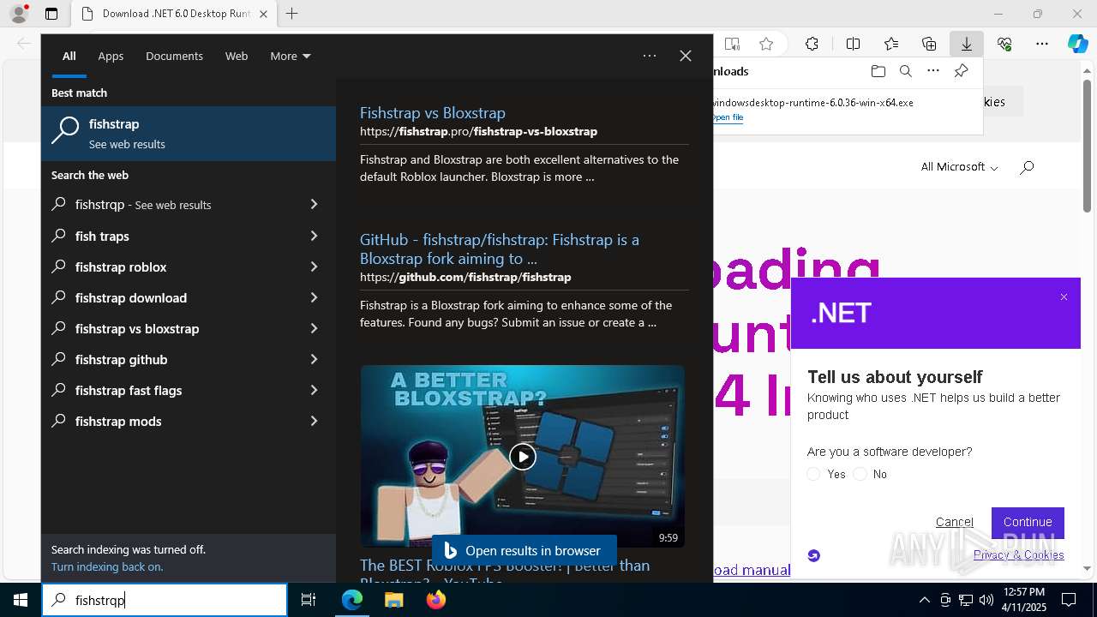Open Browser essentials icon
This screenshot has width=1097, height=617.
tap(1004, 44)
